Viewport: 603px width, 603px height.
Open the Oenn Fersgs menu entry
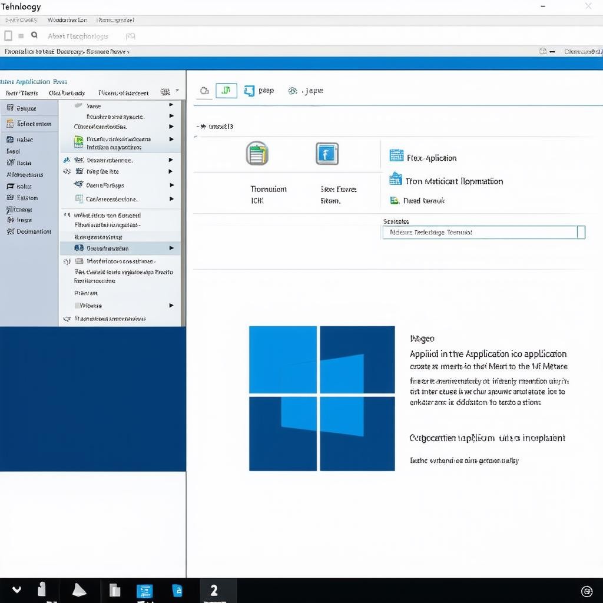pyautogui.click(x=105, y=185)
